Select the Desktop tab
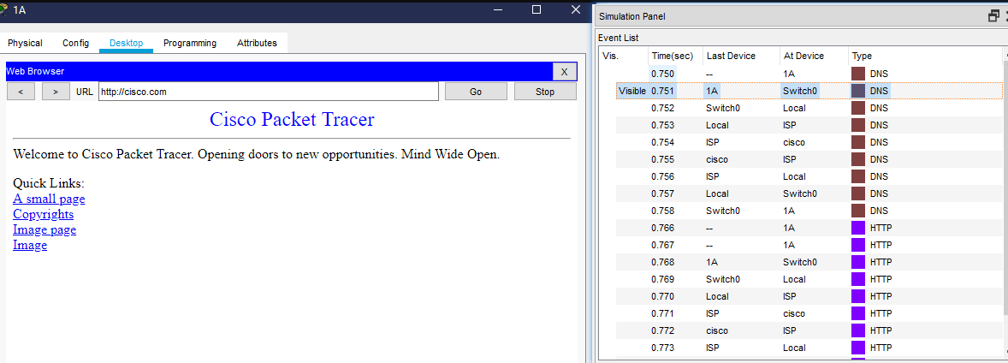 (126, 43)
